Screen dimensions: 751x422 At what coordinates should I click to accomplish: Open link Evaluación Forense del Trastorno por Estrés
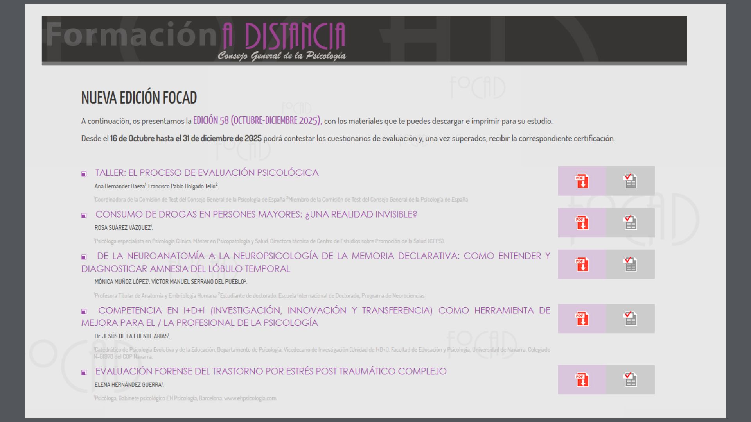[x=271, y=372]
